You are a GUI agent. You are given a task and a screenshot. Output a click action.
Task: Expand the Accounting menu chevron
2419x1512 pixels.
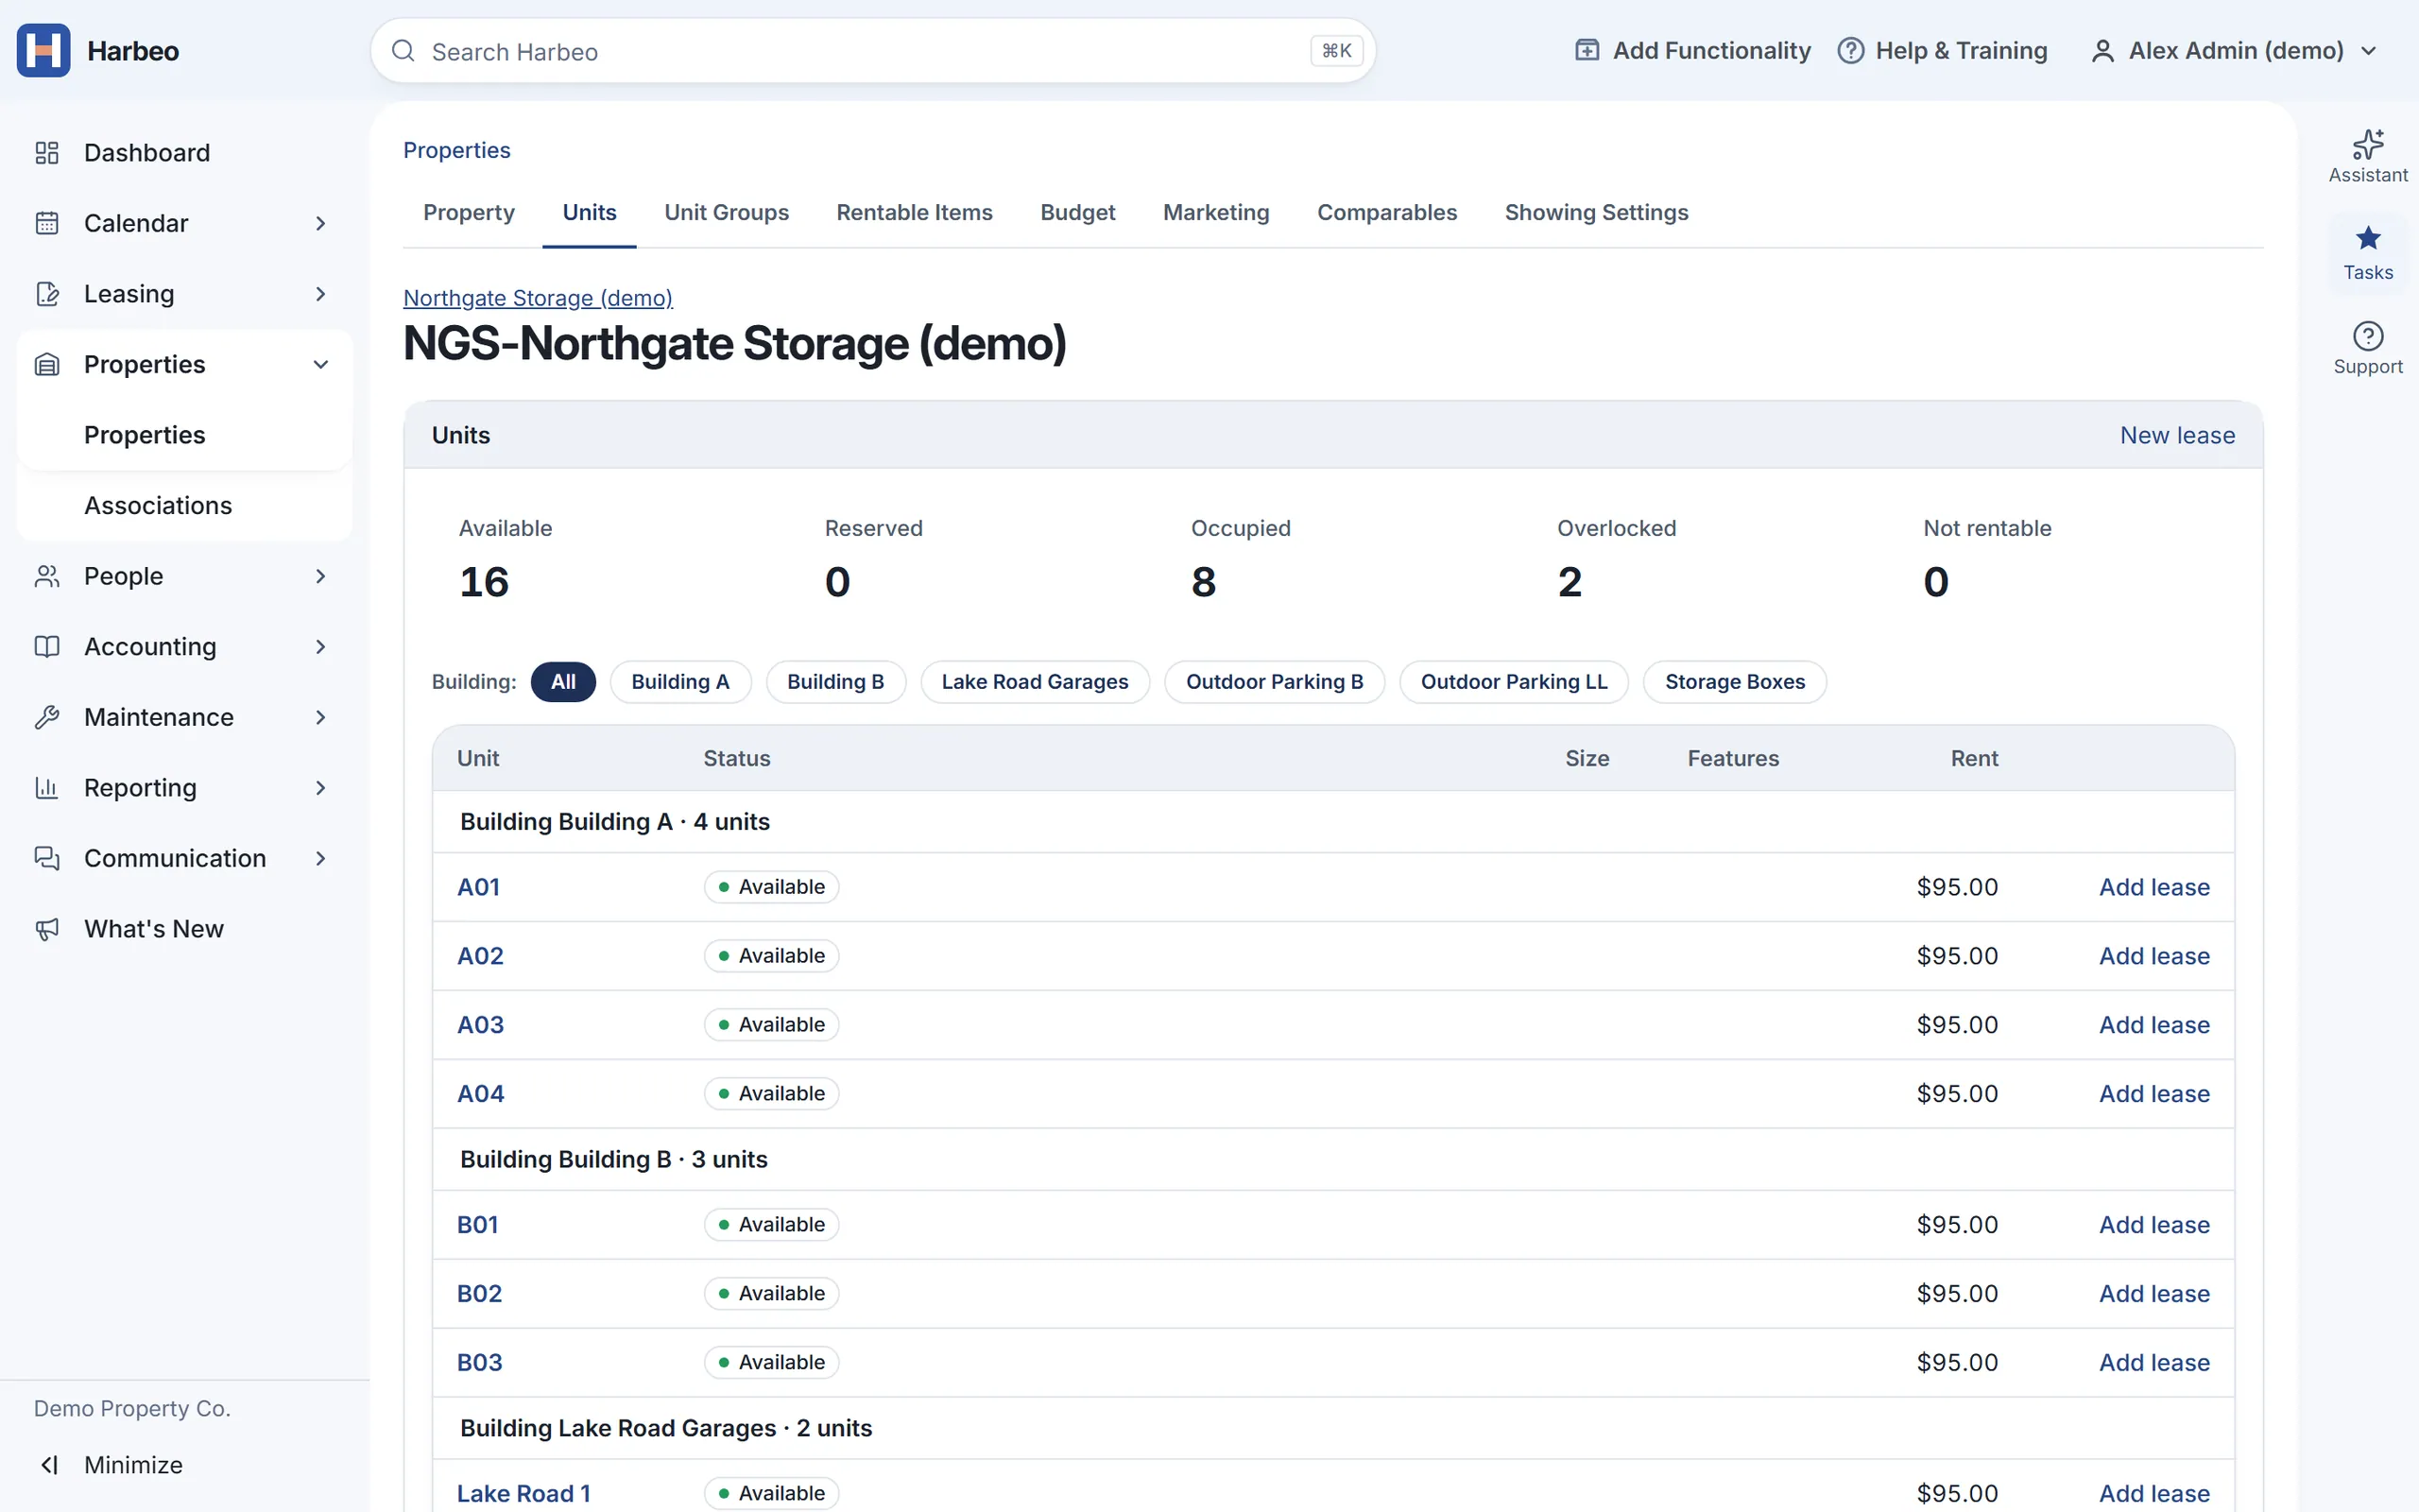pyautogui.click(x=320, y=647)
